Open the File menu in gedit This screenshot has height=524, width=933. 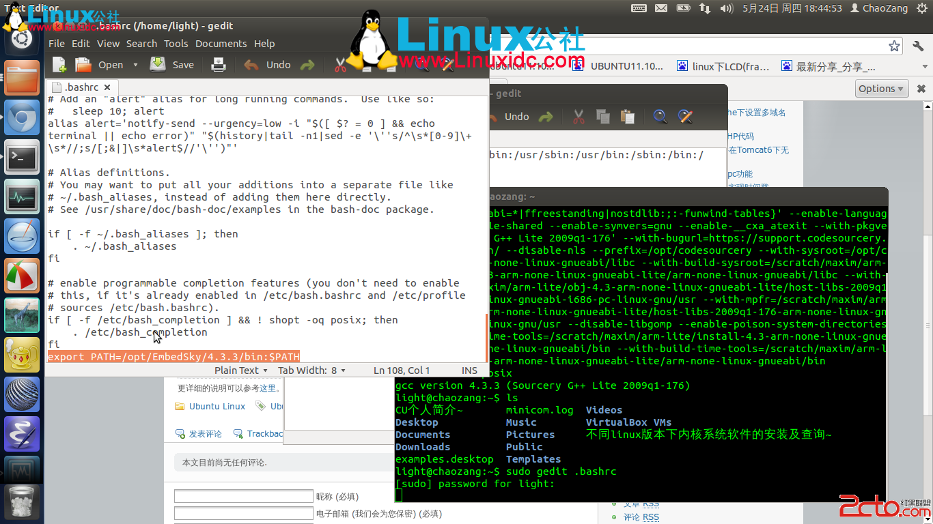57,44
